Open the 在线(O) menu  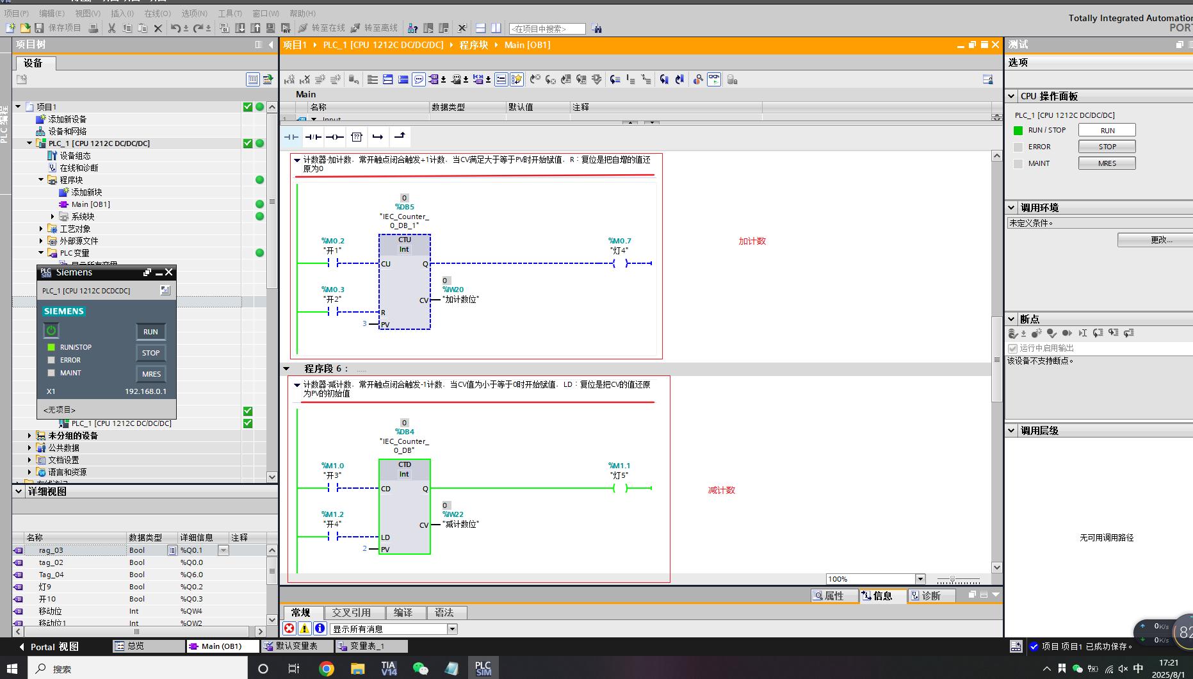(x=158, y=13)
